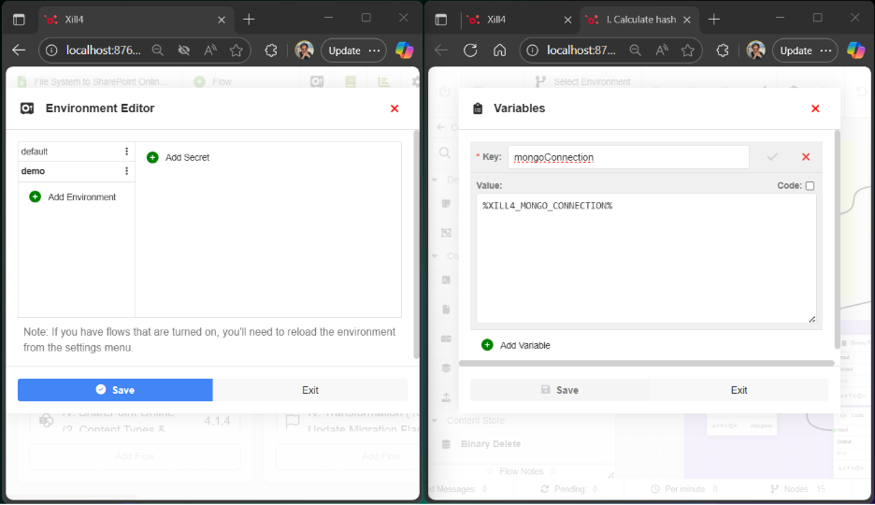This screenshot has height=505, width=875.
Task: Click the Add Secret green plus icon
Action: (152, 157)
